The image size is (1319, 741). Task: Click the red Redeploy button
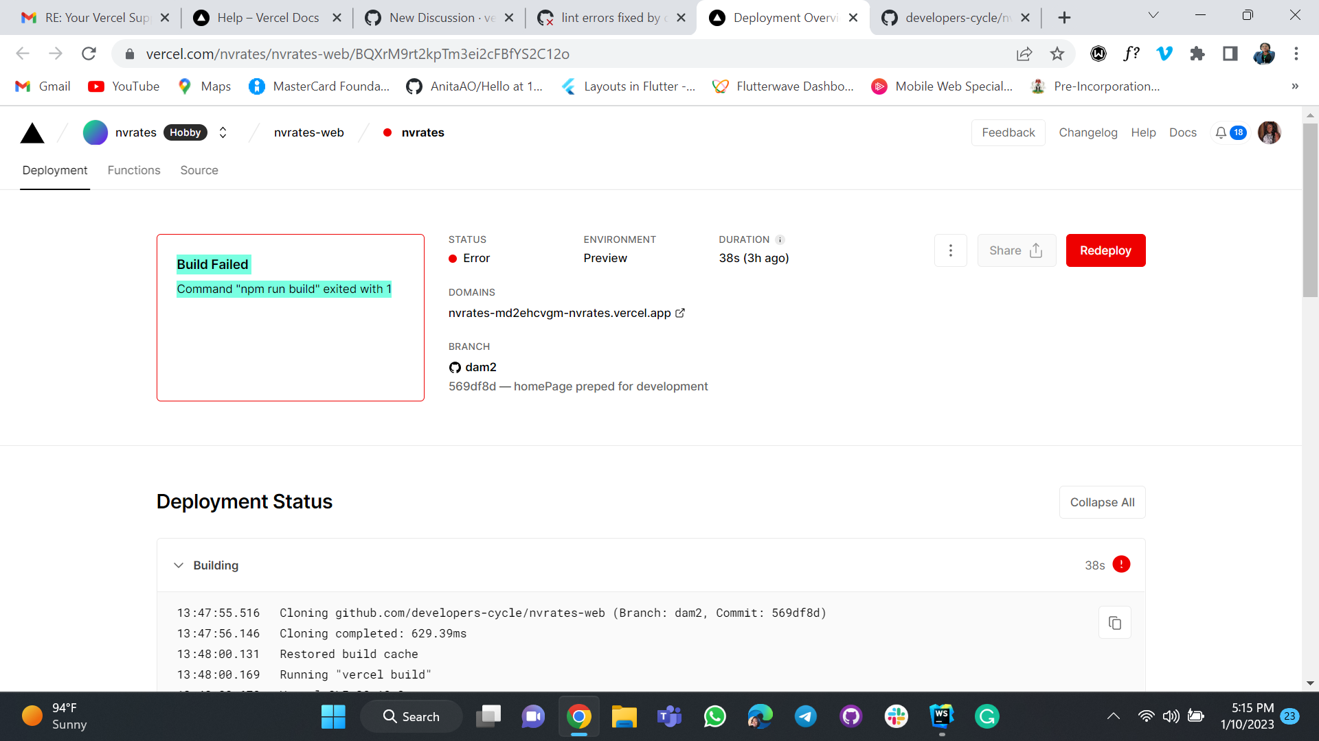click(x=1105, y=250)
